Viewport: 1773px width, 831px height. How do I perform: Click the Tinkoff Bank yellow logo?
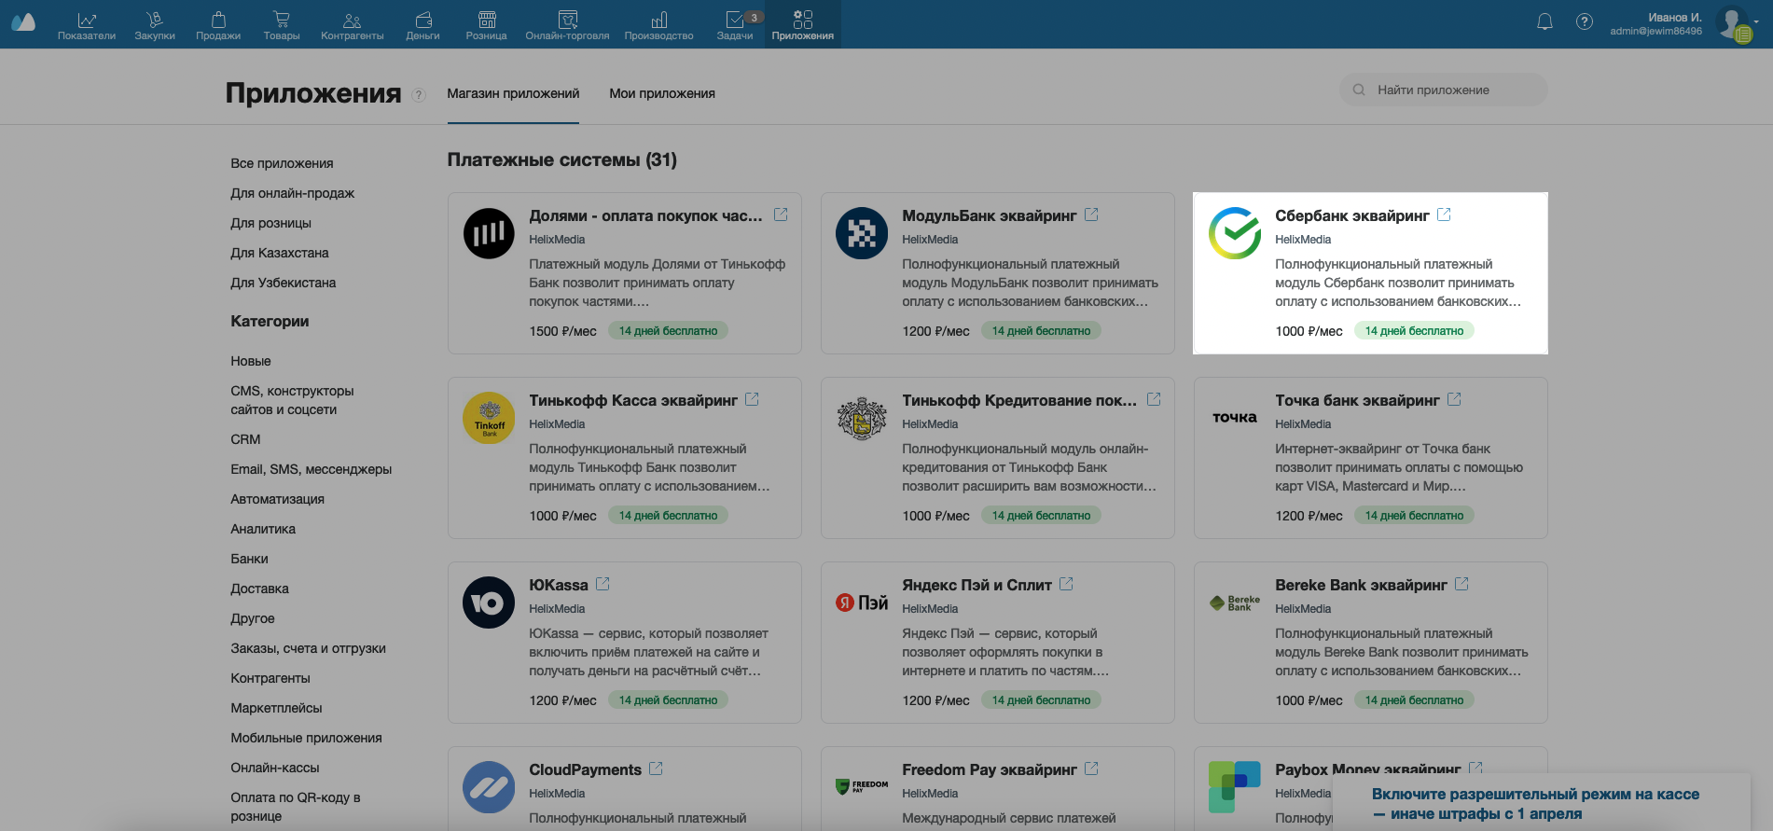[489, 418]
